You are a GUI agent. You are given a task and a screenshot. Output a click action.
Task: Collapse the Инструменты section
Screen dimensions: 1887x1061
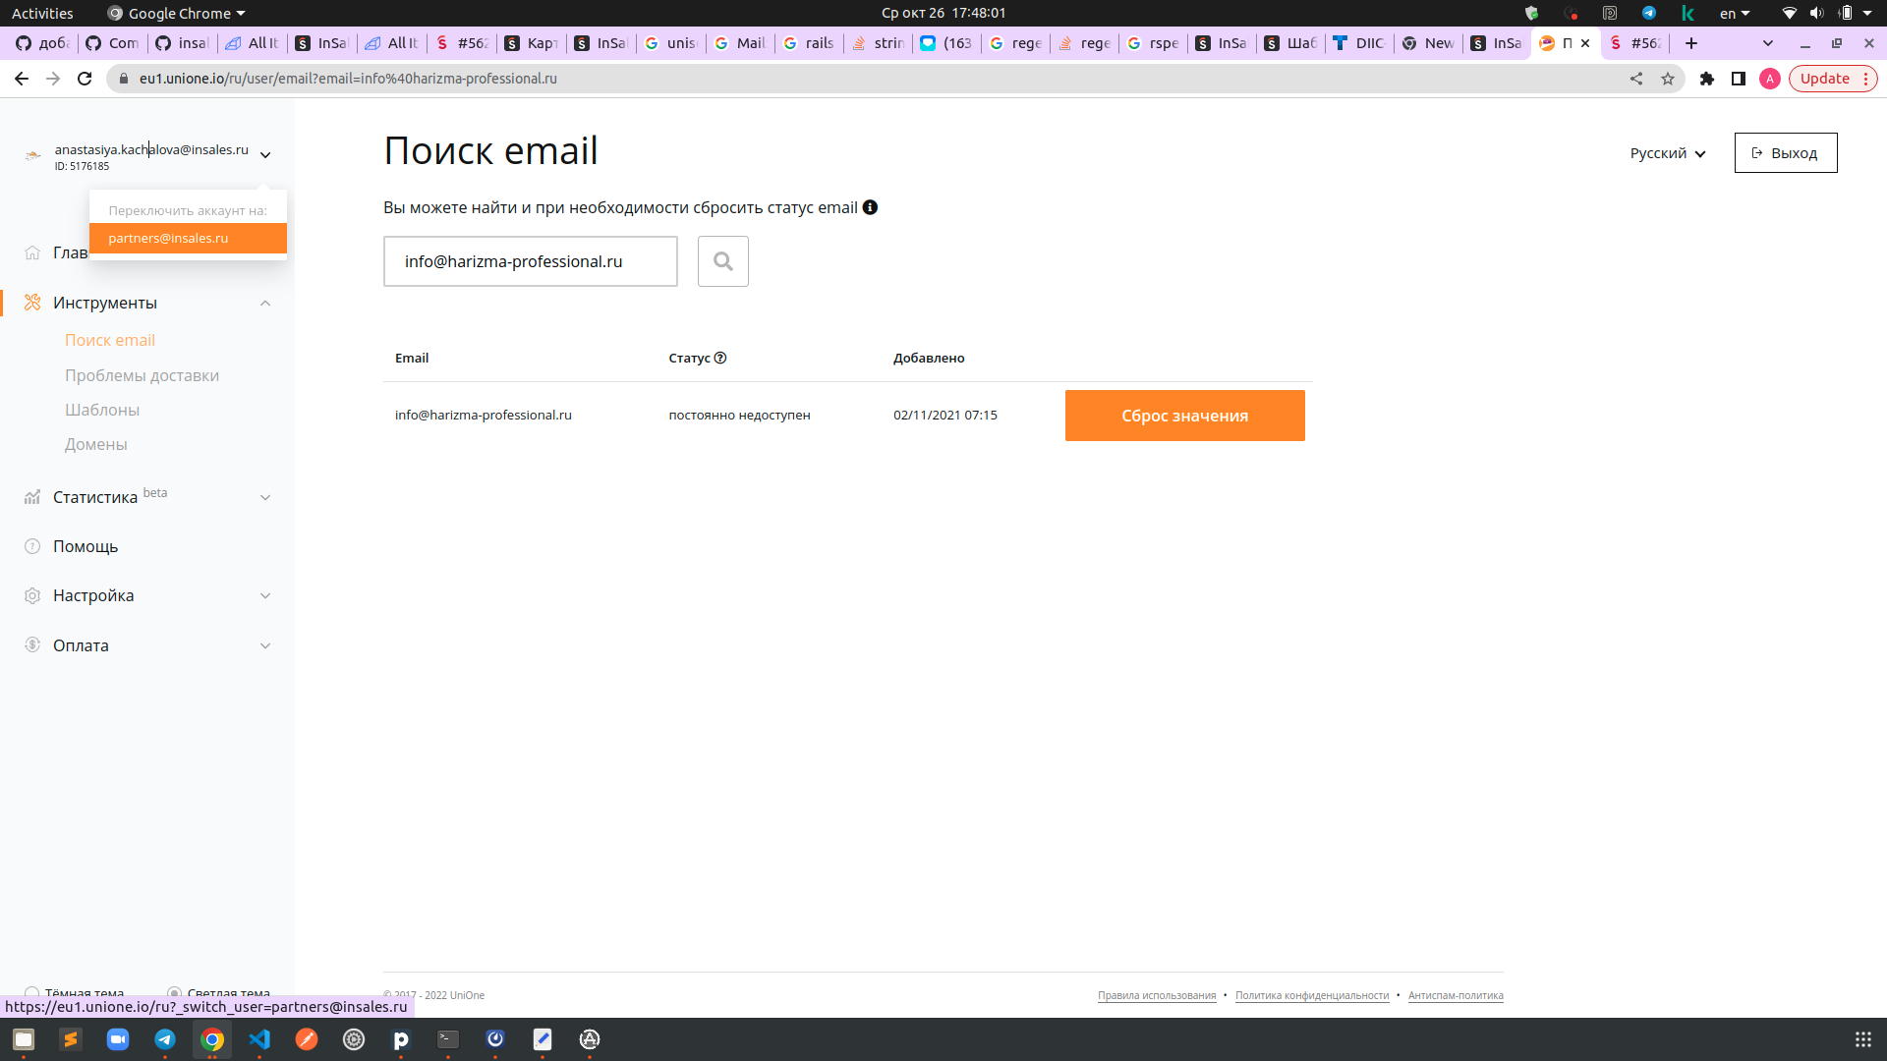pos(265,304)
